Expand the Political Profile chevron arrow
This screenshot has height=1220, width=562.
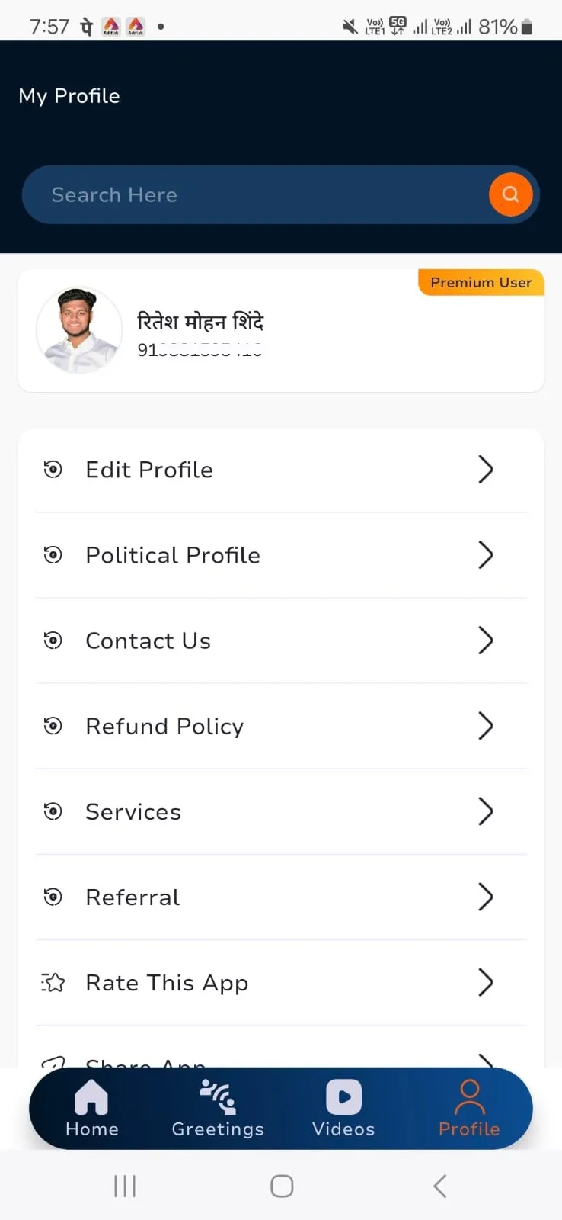click(x=485, y=554)
